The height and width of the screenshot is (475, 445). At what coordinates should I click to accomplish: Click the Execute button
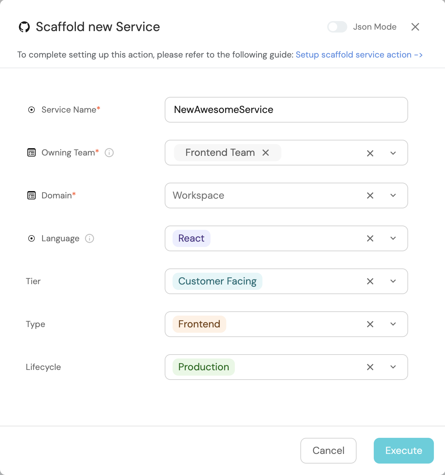404,451
